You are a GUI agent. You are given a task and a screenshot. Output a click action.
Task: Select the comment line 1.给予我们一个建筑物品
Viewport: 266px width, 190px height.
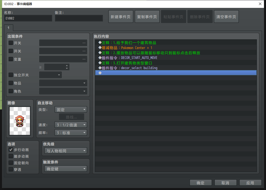(x=176, y=43)
